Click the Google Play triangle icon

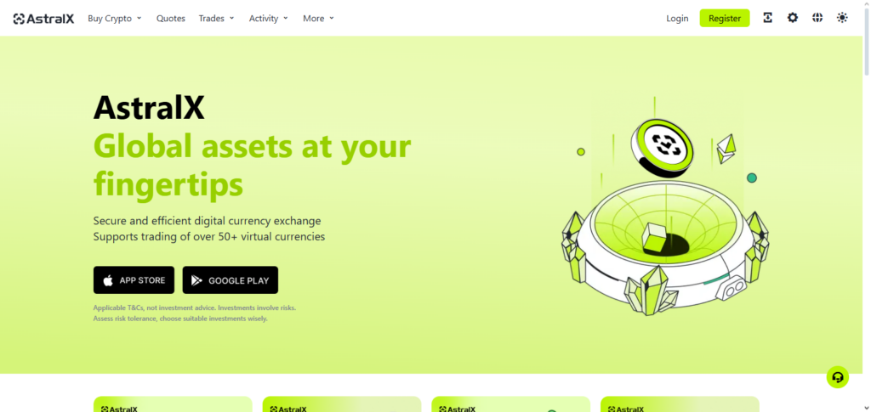point(196,280)
